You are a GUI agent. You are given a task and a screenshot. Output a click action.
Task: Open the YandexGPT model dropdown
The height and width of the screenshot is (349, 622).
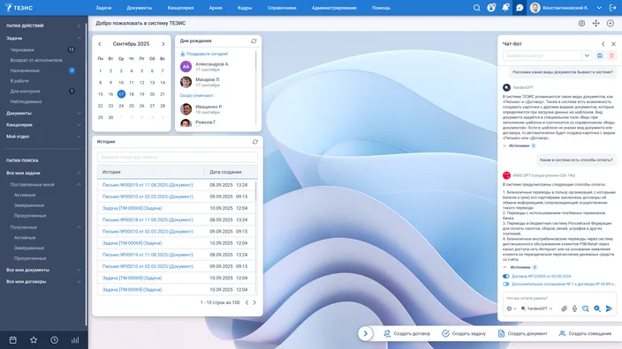pos(536,308)
